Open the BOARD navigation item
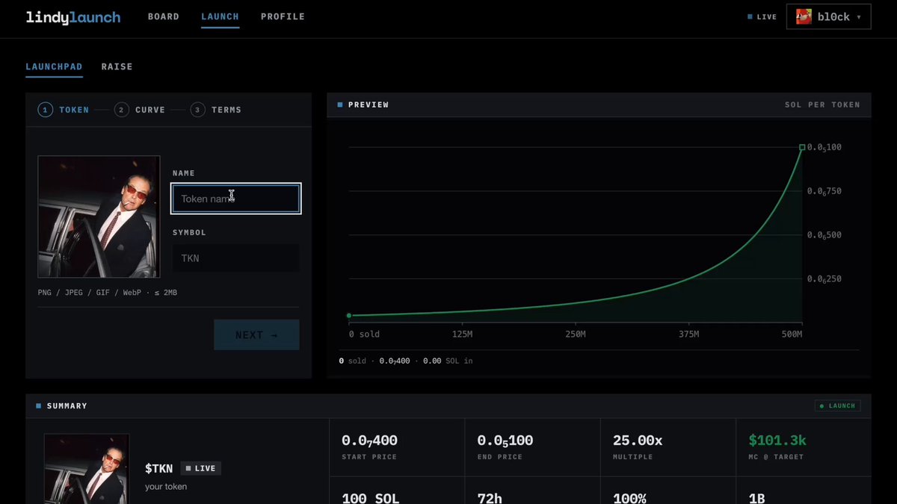This screenshot has height=504, width=897. pos(163,16)
